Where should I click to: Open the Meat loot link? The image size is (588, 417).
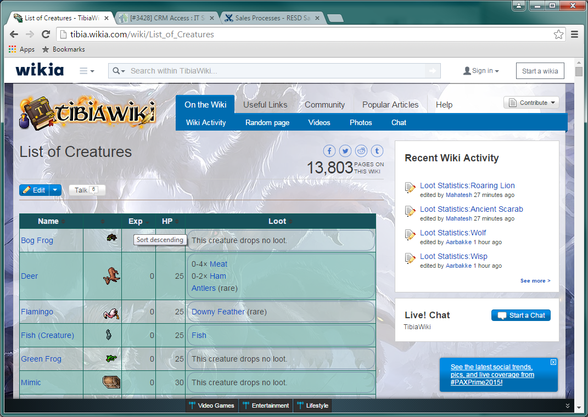(219, 264)
